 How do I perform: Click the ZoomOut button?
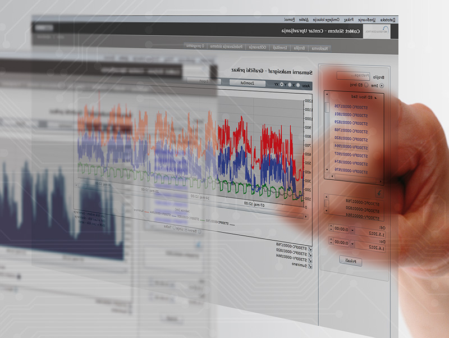coord(247,83)
